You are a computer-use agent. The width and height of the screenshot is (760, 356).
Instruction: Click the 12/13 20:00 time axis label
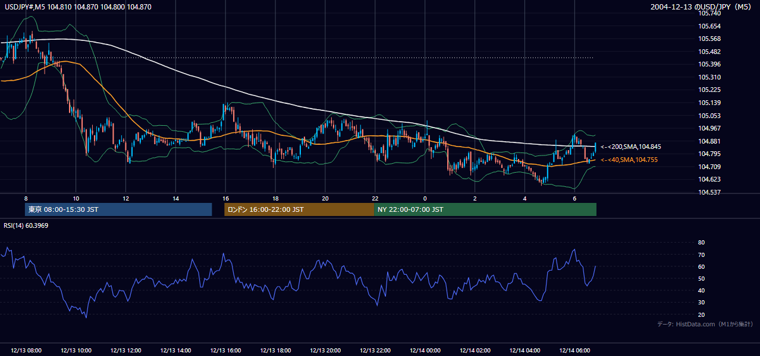325,351
